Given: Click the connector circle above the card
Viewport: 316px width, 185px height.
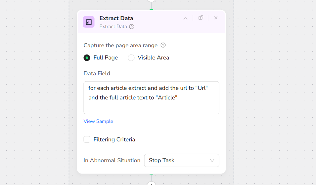Looking at the screenshot, I should click(x=151, y=1).
